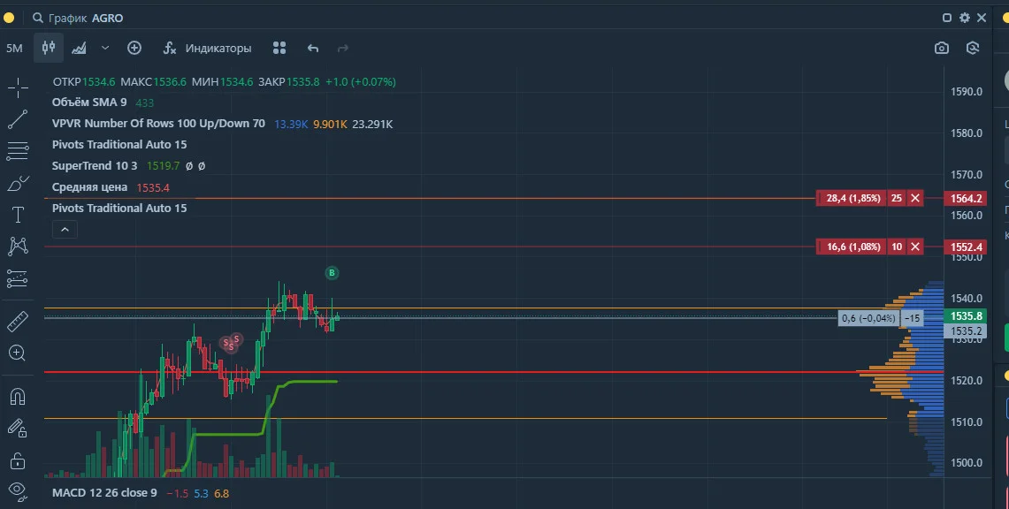1009x509 pixels.
Task: Select the 28,4 (1,85%) order label
Action: (x=853, y=198)
